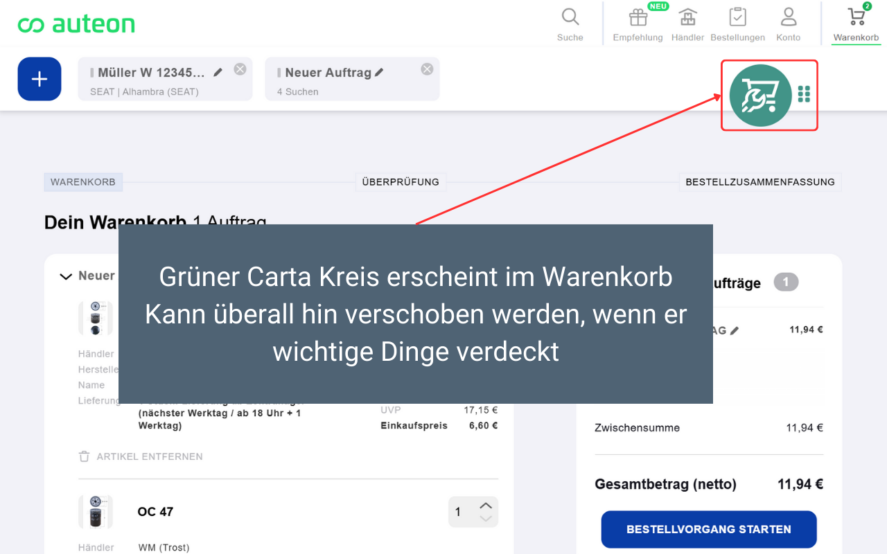Collapse the Neuer Auftrag order section
This screenshot has height=554, width=887.
(66, 276)
